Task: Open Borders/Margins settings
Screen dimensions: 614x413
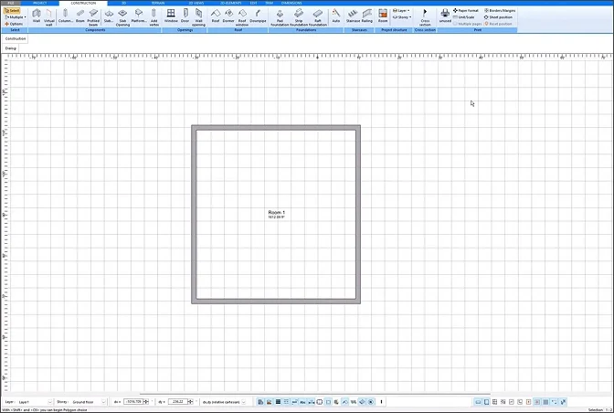Action: pyautogui.click(x=500, y=11)
